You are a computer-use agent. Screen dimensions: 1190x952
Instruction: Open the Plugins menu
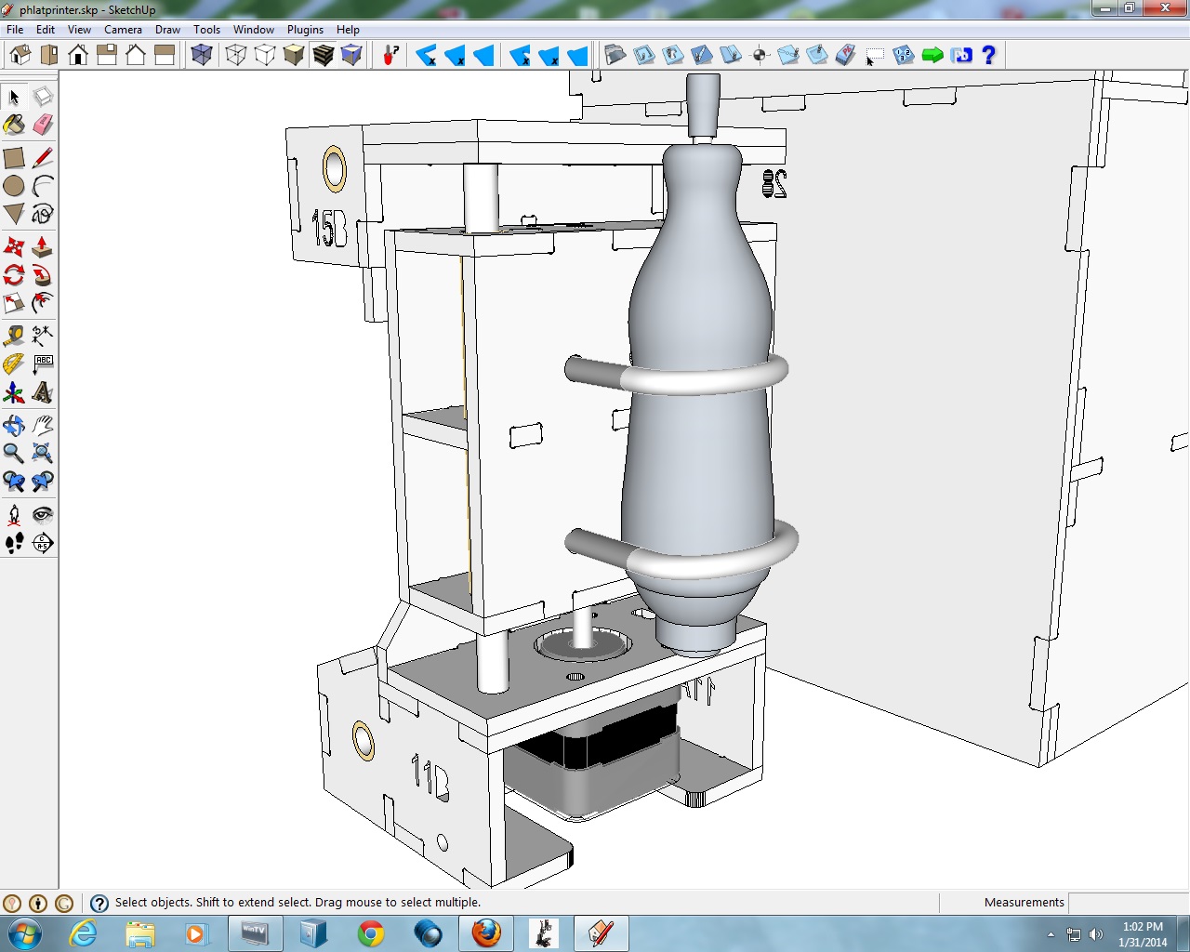click(x=305, y=30)
